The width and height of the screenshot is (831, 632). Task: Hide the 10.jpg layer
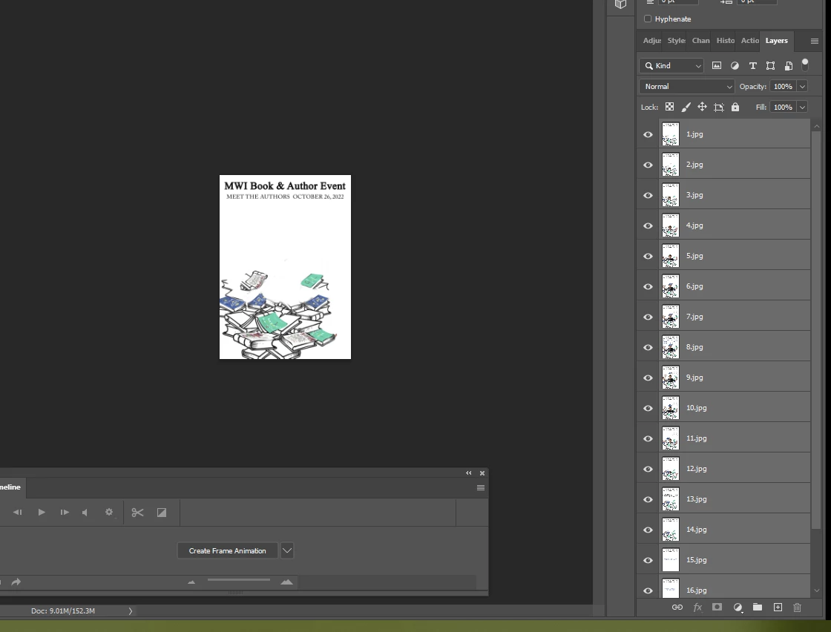point(648,409)
